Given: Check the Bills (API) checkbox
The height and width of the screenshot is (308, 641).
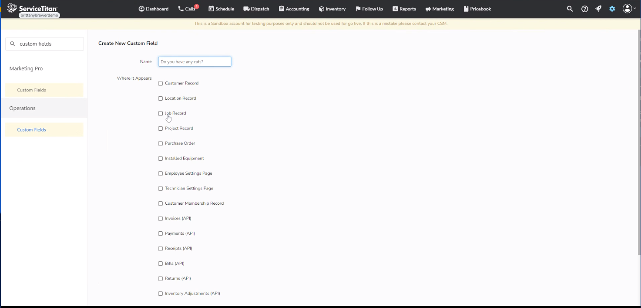Looking at the screenshot, I should pos(161,264).
